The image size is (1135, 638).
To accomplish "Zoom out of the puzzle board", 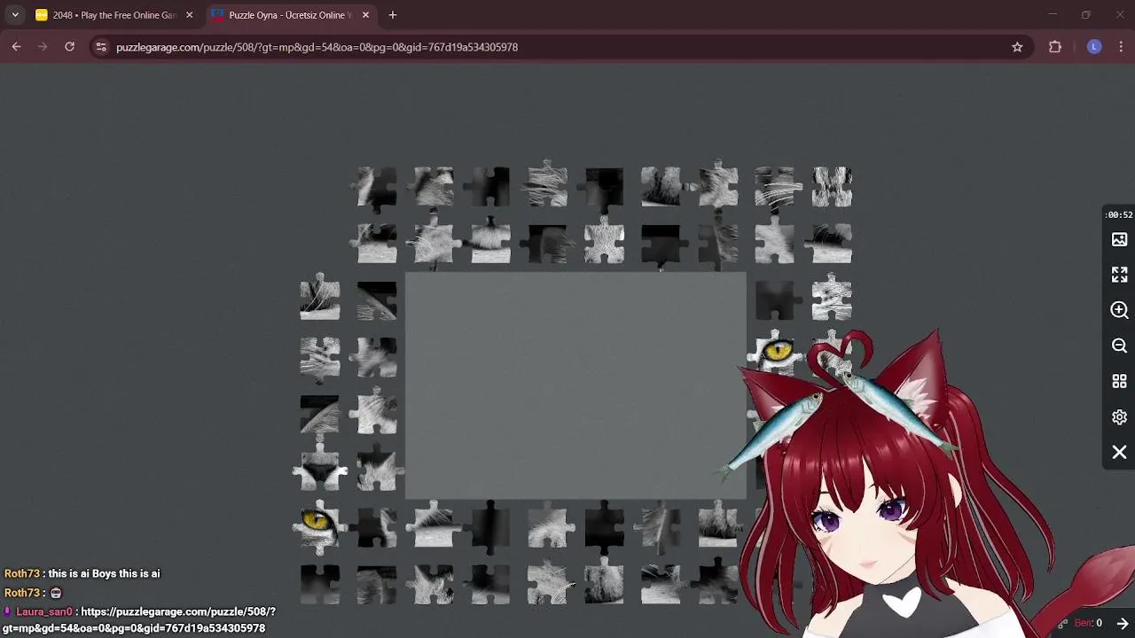I will pyautogui.click(x=1119, y=346).
